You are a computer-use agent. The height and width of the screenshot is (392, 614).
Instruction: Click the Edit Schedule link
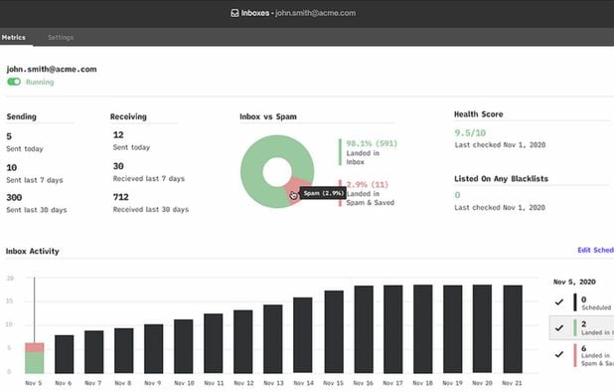(x=595, y=250)
